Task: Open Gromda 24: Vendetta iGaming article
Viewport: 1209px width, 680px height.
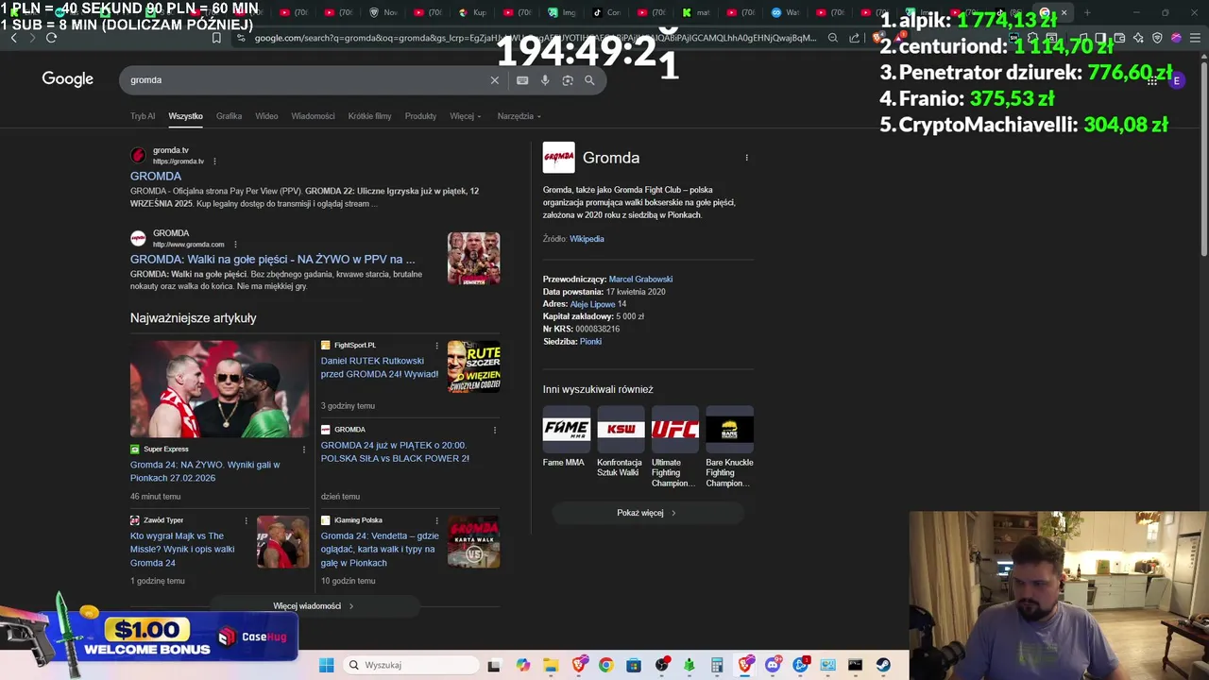Action: point(380,549)
